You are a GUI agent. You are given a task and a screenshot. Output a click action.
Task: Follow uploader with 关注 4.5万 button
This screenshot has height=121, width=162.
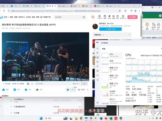pos(110,29)
